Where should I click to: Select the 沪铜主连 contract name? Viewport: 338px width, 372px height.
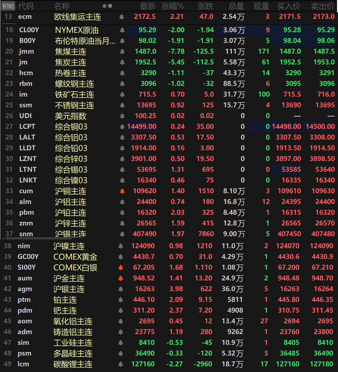point(71,191)
